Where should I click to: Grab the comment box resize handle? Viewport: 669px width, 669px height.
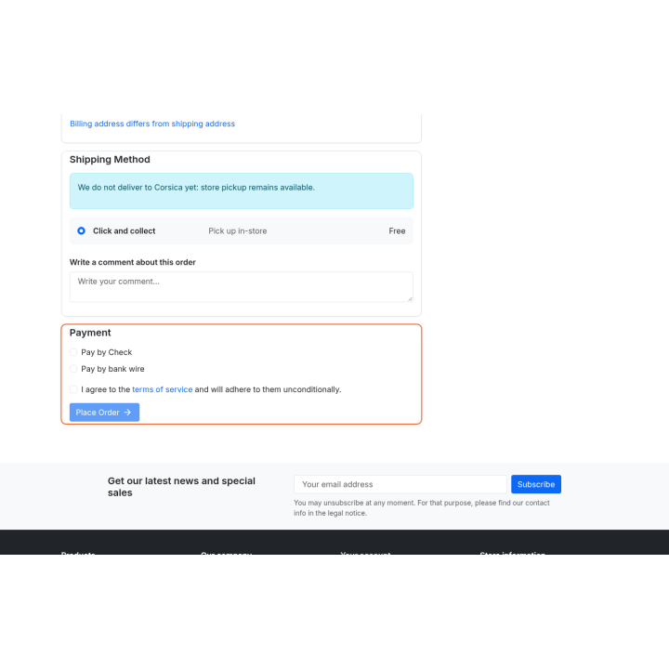(x=410, y=298)
